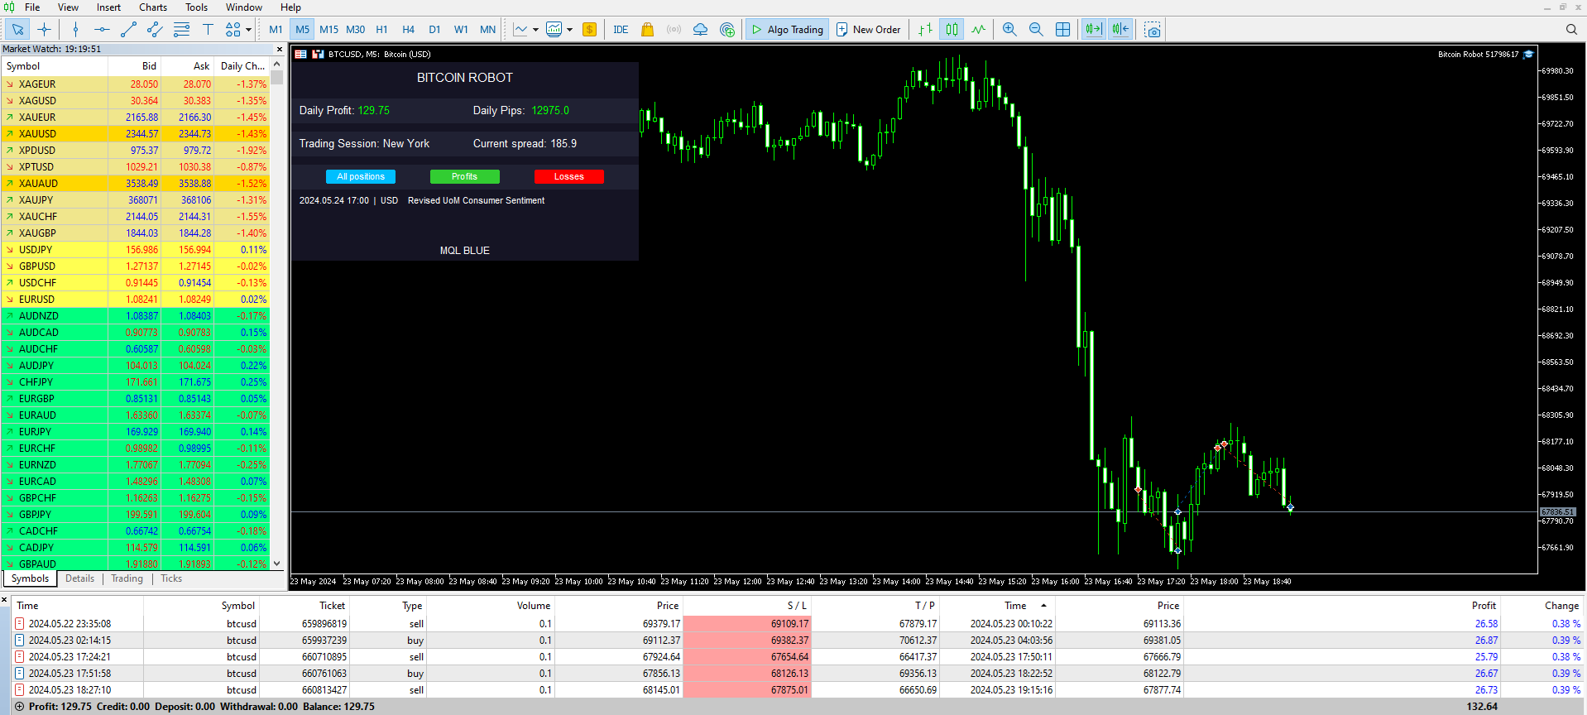This screenshot has height=715, width=1587.
Task: Open the chart templates dropdown
Action: click(569, 30)
